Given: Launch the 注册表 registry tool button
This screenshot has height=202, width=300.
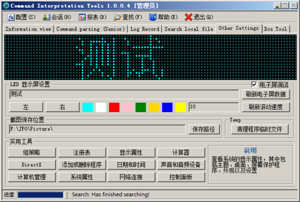Looking at the screenshot, I should click(82, 152).
